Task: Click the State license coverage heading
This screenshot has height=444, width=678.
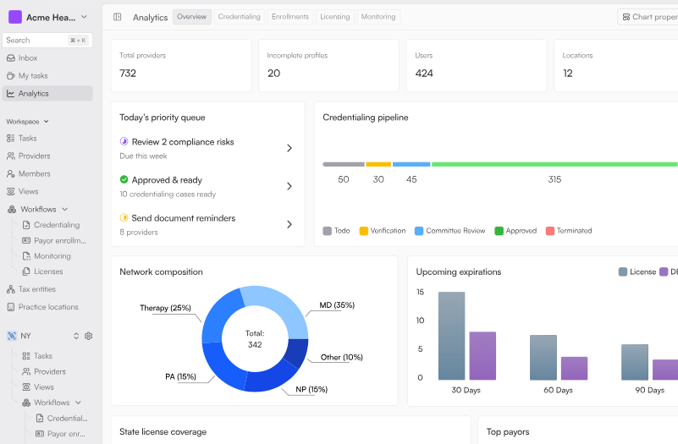Action: tap(163, 432)
